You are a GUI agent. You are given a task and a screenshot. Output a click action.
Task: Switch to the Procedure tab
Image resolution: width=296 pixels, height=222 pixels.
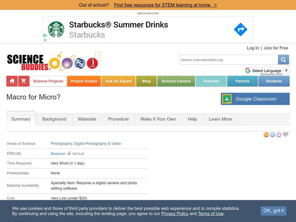[118, 119]
